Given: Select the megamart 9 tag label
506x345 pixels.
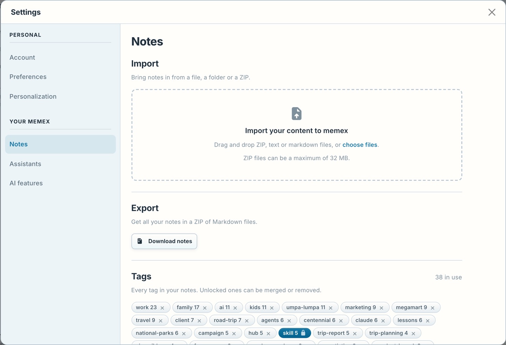Looking at the screenshot, I should [x=411, y=307].
